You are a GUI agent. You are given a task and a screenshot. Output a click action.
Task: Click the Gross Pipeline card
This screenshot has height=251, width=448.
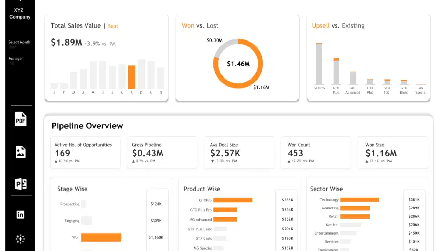click(162, 153)
